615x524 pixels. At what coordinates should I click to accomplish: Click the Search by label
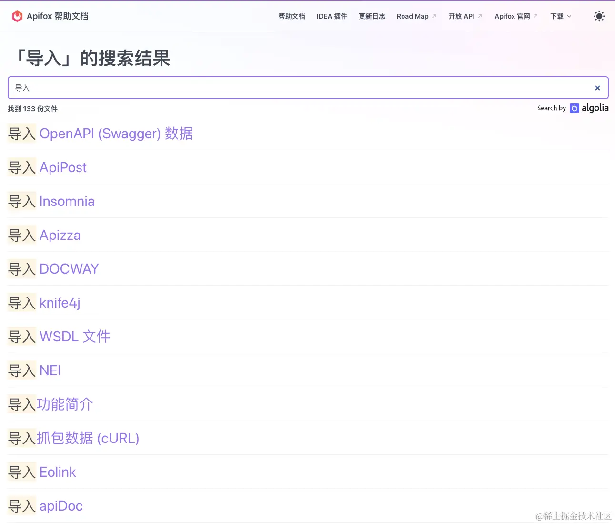552,108
